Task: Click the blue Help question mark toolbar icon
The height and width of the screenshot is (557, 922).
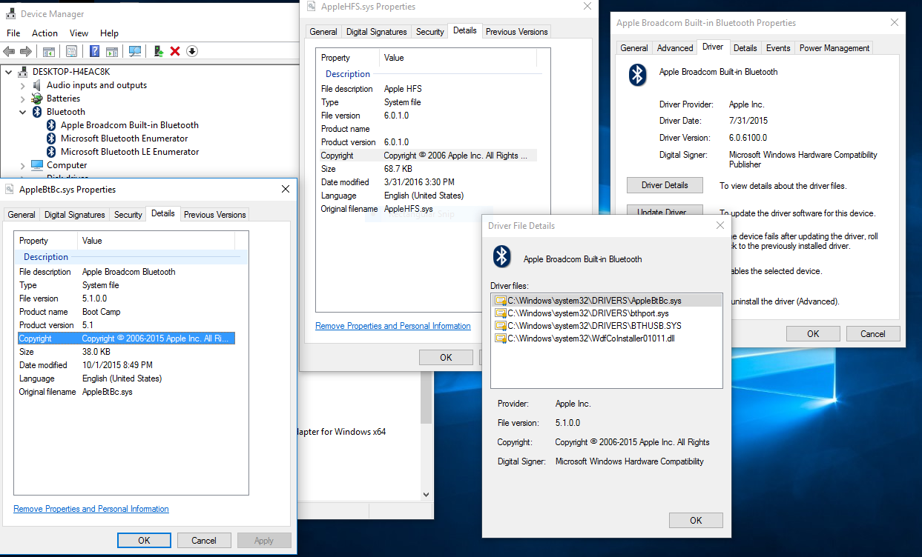Action: [x=95, y=51]
